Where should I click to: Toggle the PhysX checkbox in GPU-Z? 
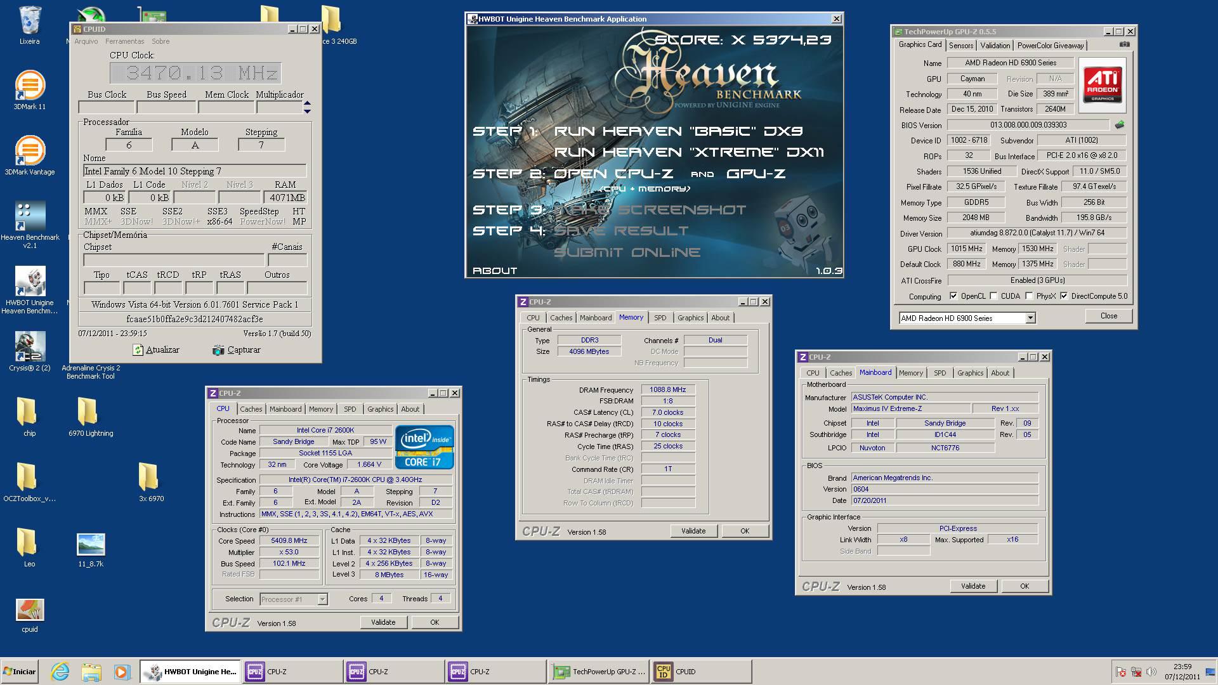pos(1029,296)
